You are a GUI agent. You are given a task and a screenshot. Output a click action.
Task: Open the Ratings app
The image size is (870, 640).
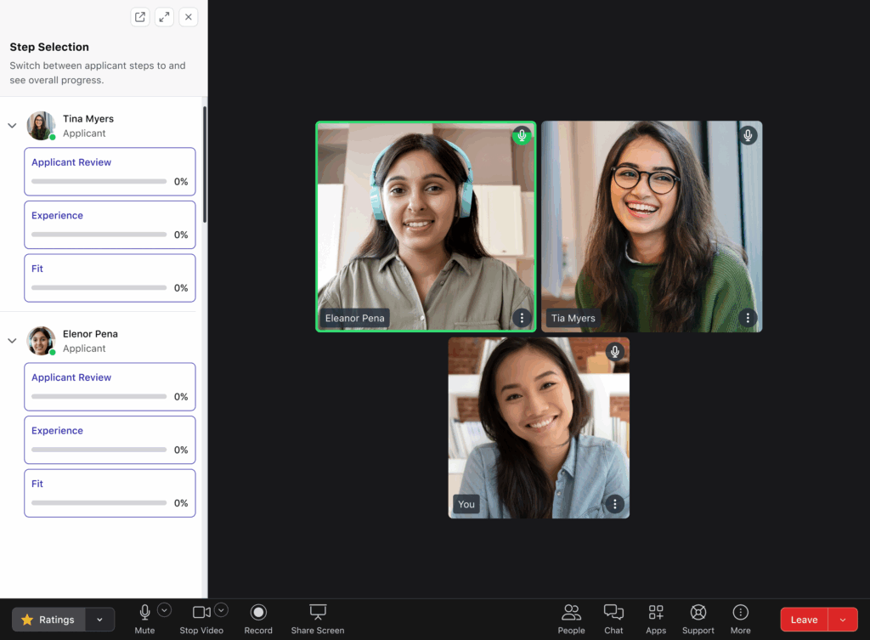48,620
